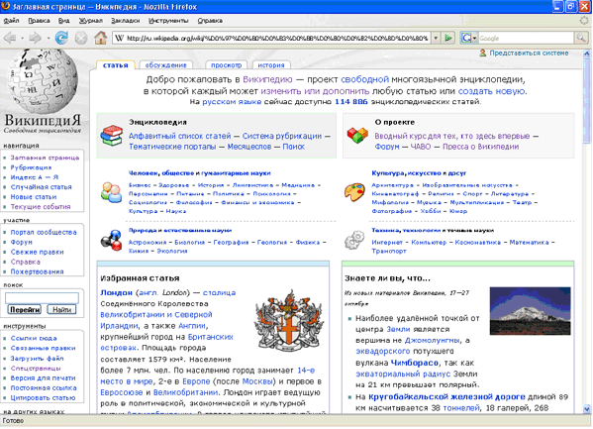
Task: Open Вводный курс для тех, кто здесь впервые
Action: pyautogui.click(x=452, y=136)
